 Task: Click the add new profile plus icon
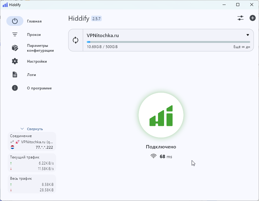tap(252, 18)
